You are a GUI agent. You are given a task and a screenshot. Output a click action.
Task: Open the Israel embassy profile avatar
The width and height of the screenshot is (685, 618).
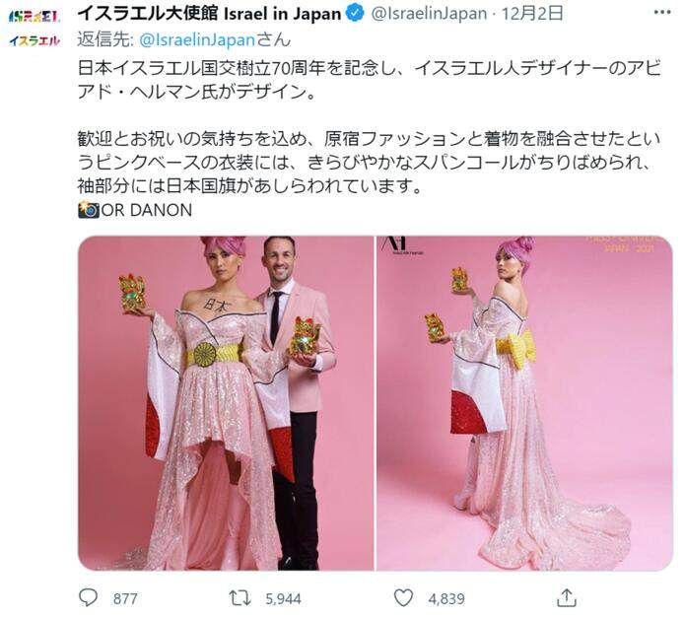34,29
